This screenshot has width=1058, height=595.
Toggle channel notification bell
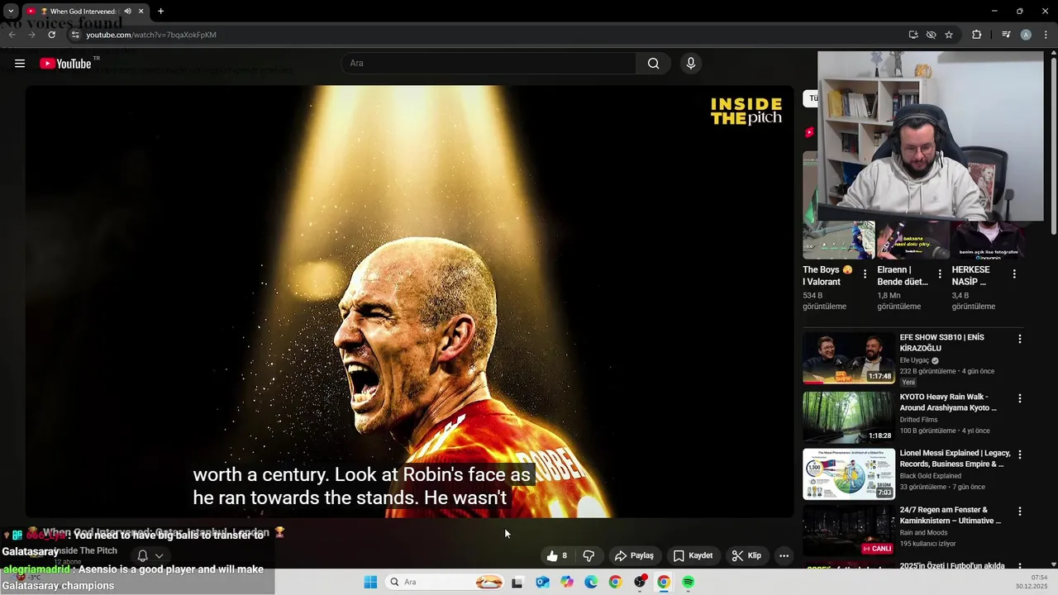[142, 556]
